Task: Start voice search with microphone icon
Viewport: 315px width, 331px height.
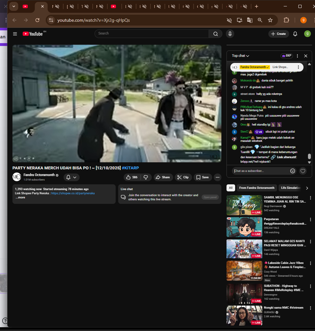Action: point(230,34)
